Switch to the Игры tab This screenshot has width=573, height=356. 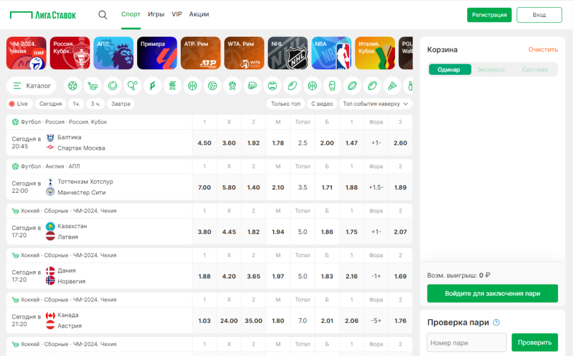click(x=156, y=14)
